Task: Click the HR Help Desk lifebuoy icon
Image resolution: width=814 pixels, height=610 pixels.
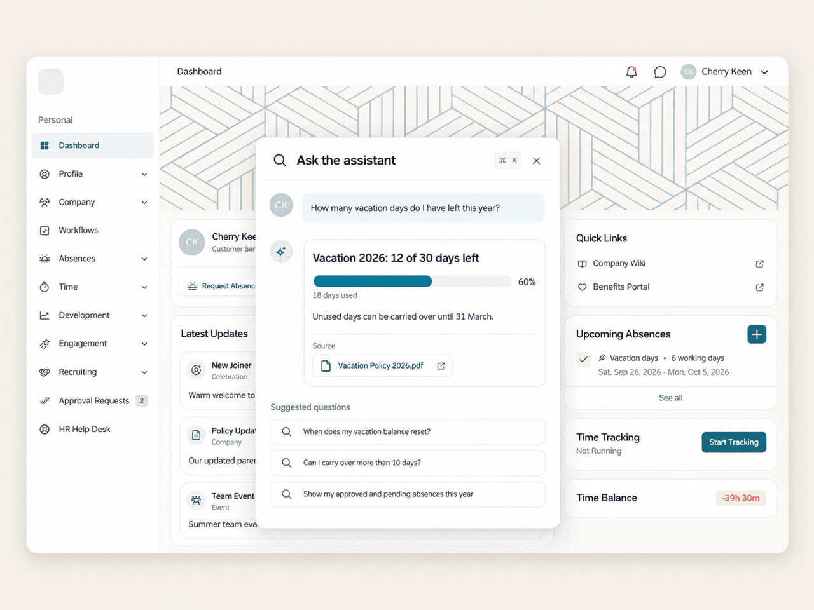Action: pos(45,430)
